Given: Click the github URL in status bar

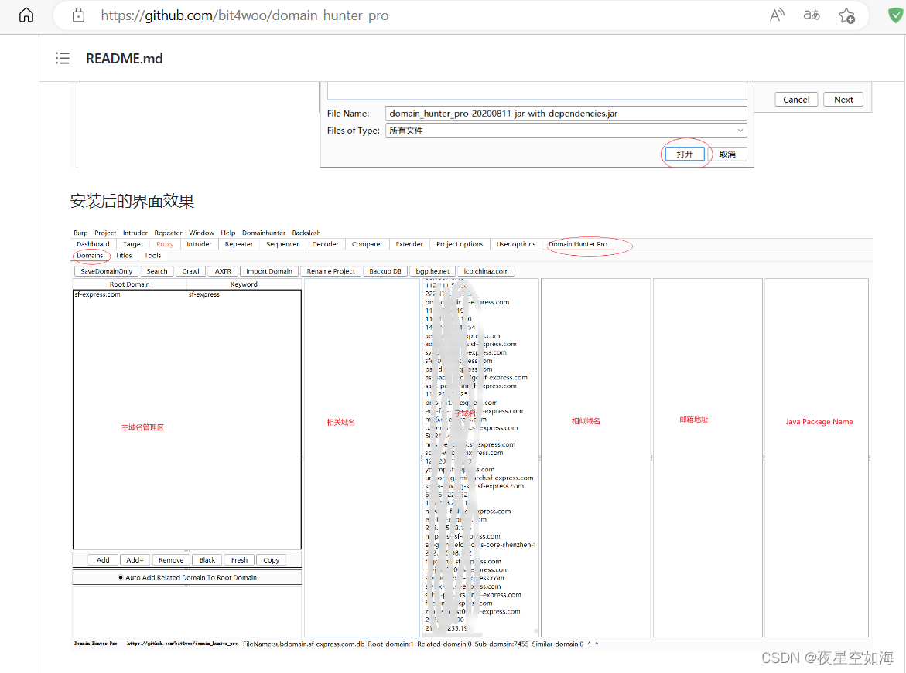Looking at the screenshot, I should [x=182, y=643].
